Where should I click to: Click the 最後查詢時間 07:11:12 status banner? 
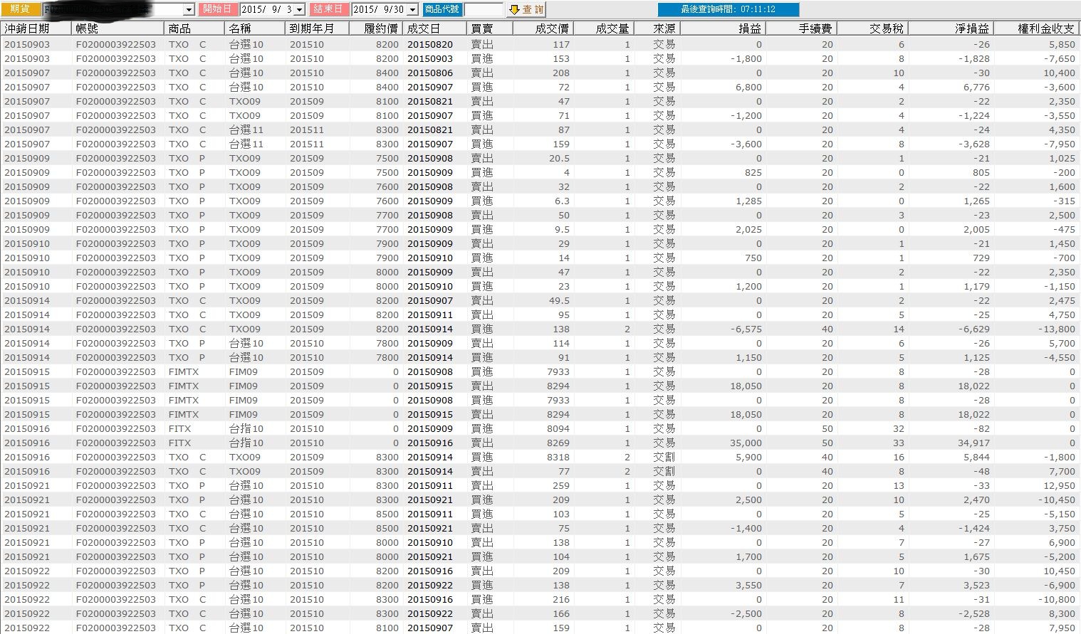pyautogui.click(x=728, y=9)
